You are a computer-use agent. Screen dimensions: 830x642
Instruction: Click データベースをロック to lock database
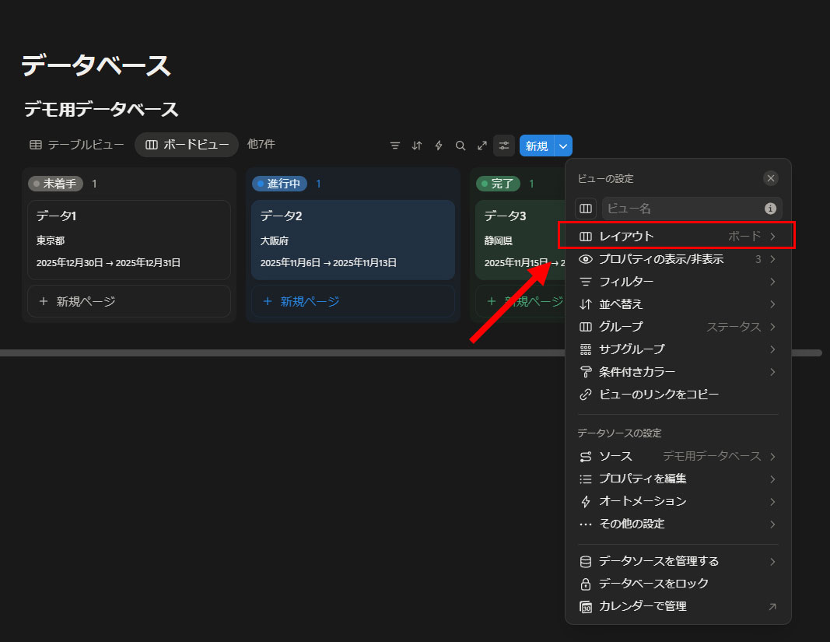653,584
